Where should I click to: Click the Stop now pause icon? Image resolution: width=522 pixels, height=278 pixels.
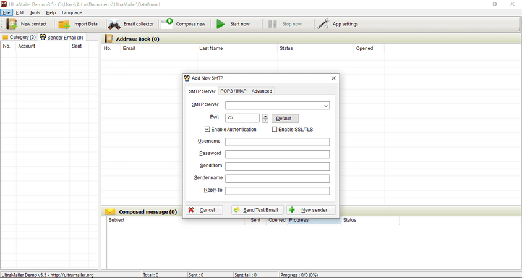pyautogui.click(x=273, y=24)
